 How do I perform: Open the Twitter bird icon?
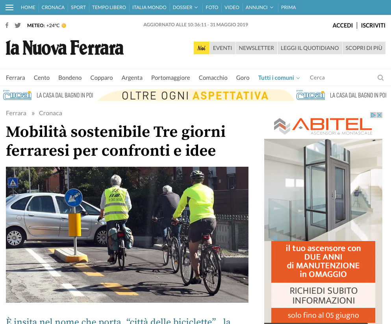tap(17, 26)
